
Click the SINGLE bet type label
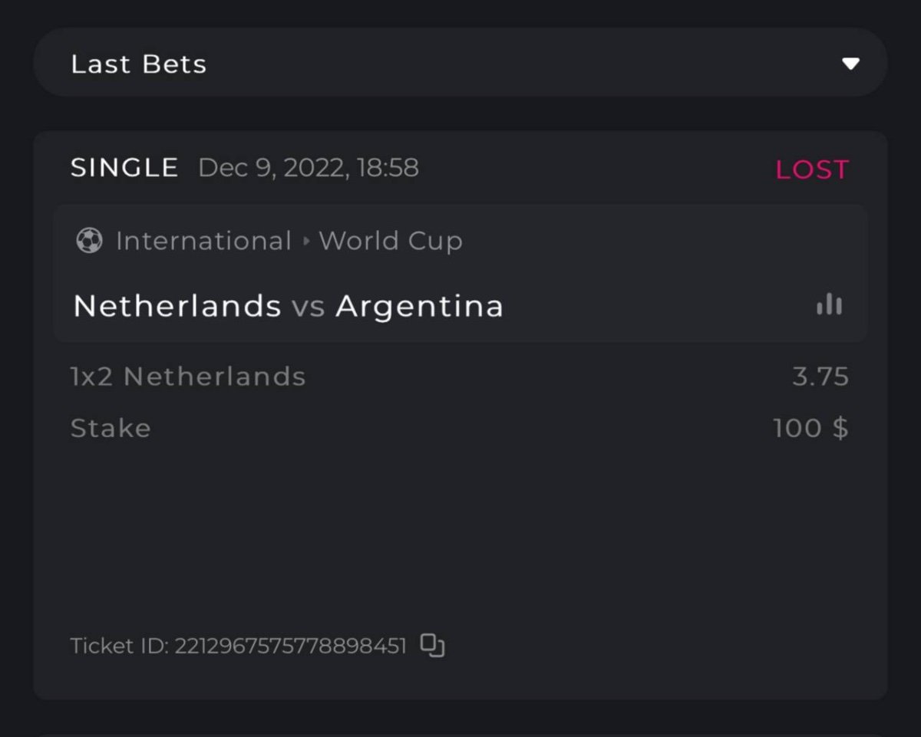click(x=124, y=168)
